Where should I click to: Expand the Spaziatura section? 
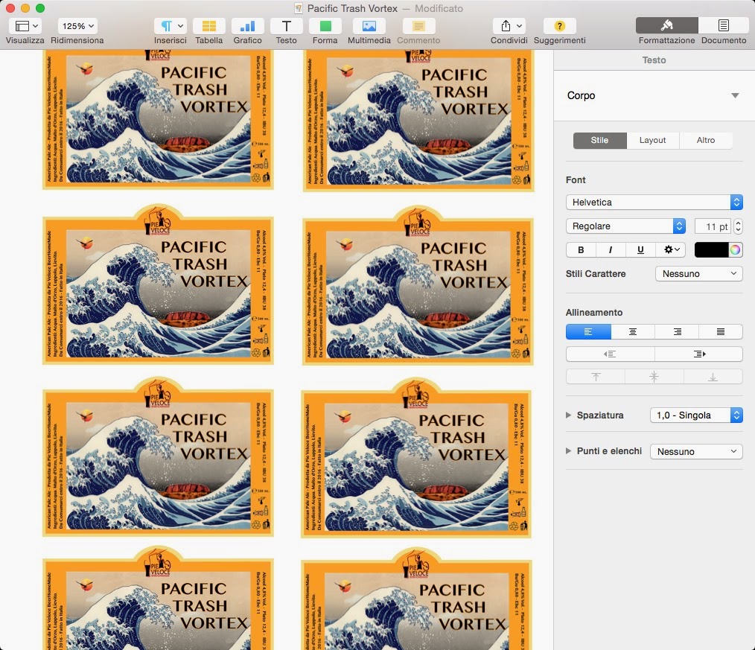569,415
